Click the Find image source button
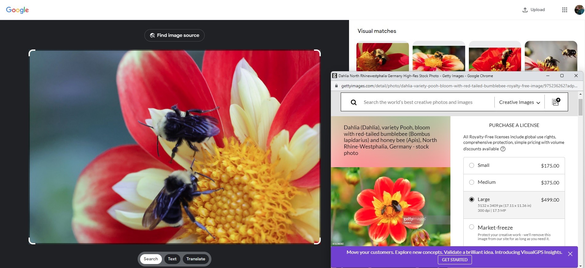This screenshot has width=585, height=268. [175, 35]
